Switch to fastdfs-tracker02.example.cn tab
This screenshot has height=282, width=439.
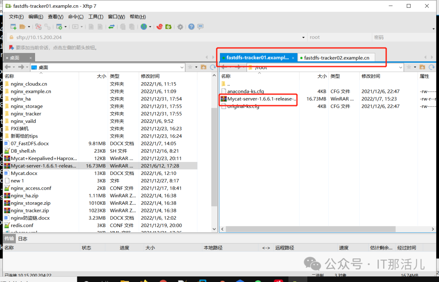point(337,58)
